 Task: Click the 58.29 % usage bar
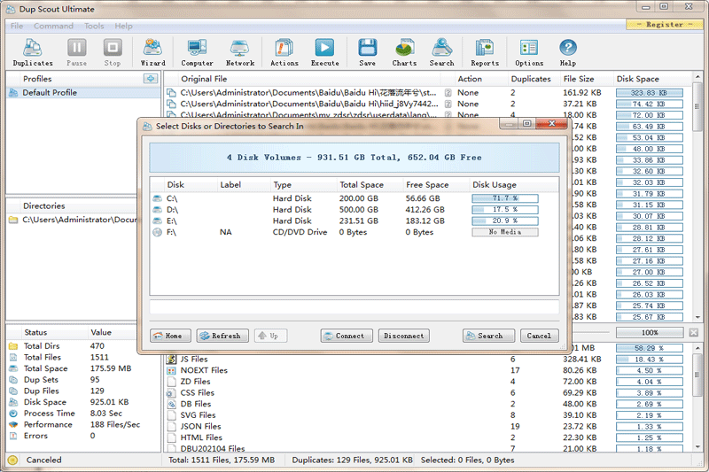pos(650,348)
